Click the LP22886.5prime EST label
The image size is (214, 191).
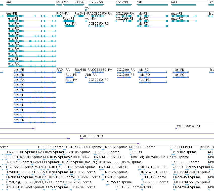coord(51,147)
